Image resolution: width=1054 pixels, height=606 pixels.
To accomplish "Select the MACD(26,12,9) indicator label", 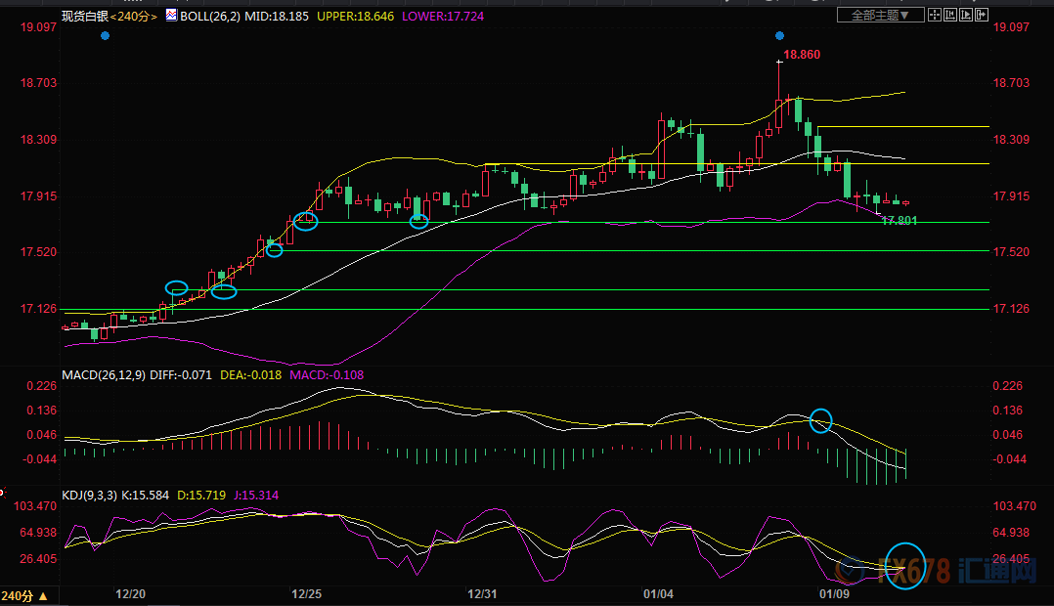I will click(103, 374).
